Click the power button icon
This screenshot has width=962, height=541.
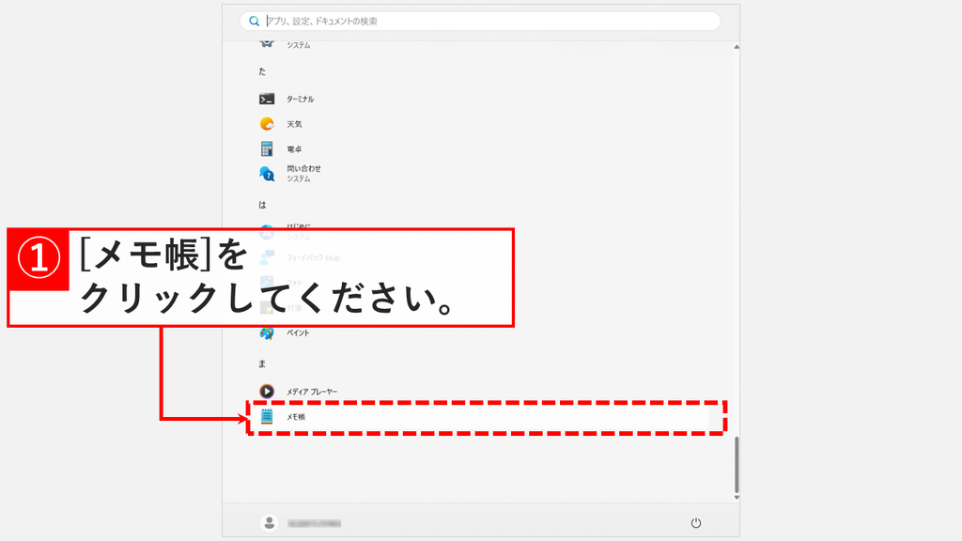(696, 523)
